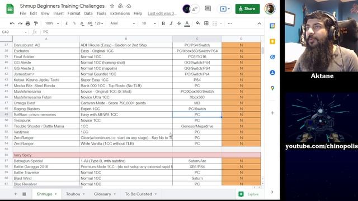358x201 pixels.
Task: Click the green Share button
Action: [247, 9]
